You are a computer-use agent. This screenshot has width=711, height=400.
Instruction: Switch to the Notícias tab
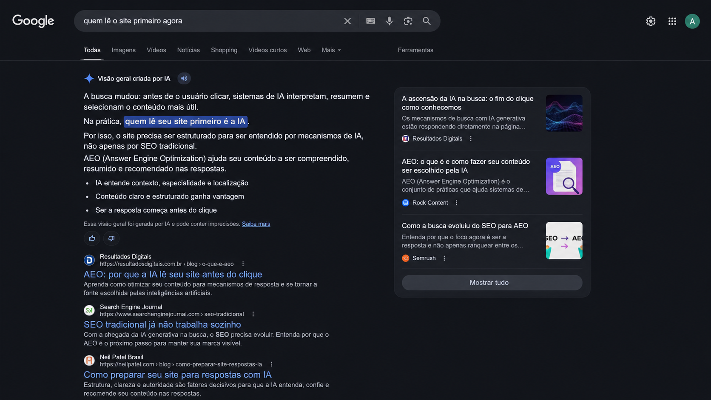188,50
